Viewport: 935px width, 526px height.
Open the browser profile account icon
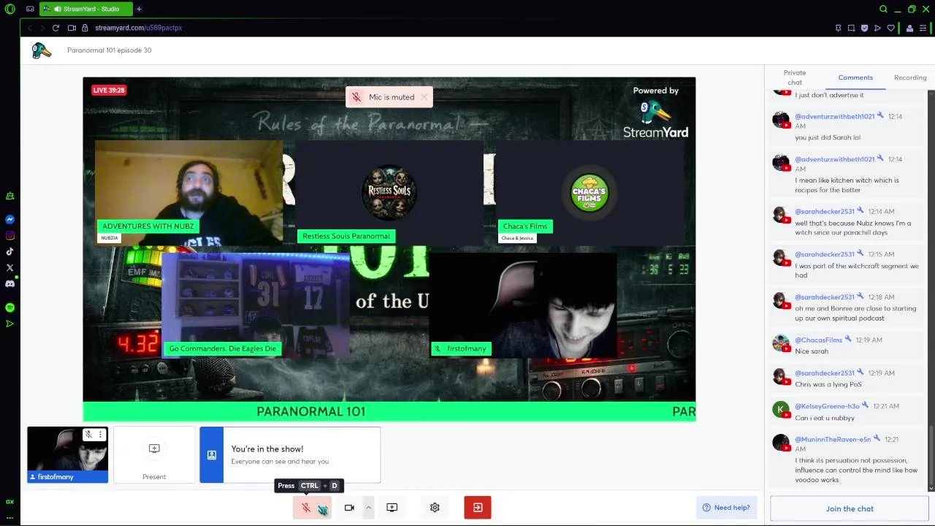point(909,28)
